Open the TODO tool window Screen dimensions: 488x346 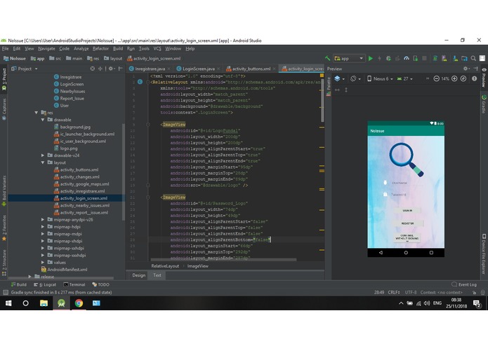(100, 284)
